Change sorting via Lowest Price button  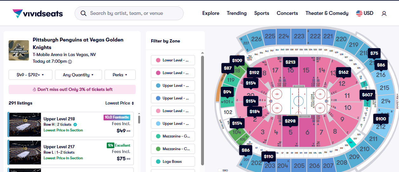click(x=119, y=103)
